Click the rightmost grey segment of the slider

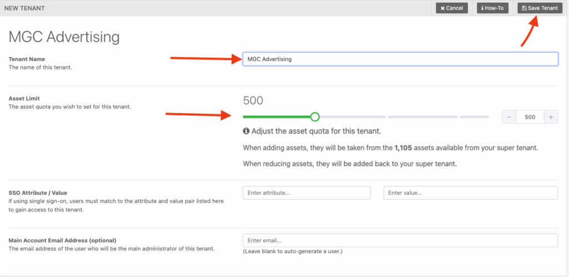click(x=474, y=117)
